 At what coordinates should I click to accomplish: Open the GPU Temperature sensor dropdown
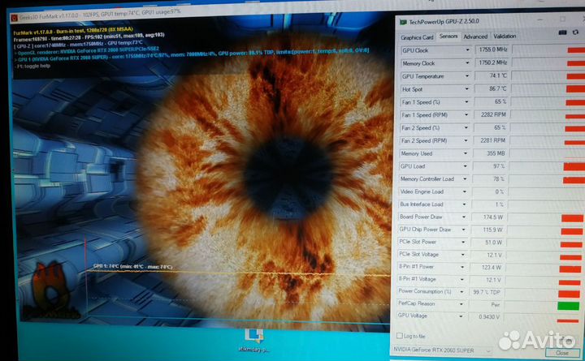pyautogui.click(x=466, y=76)
